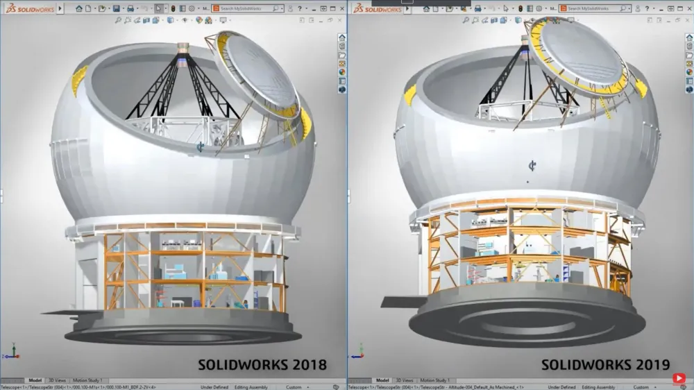The height and width of the screenshot is (390, 694).
Task: Click New document icon in left window
Action: 88,8
